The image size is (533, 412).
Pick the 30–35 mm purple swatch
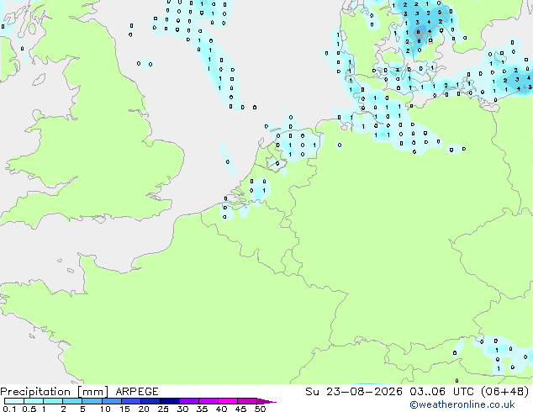pyautogui.click(x=189, y=401)
